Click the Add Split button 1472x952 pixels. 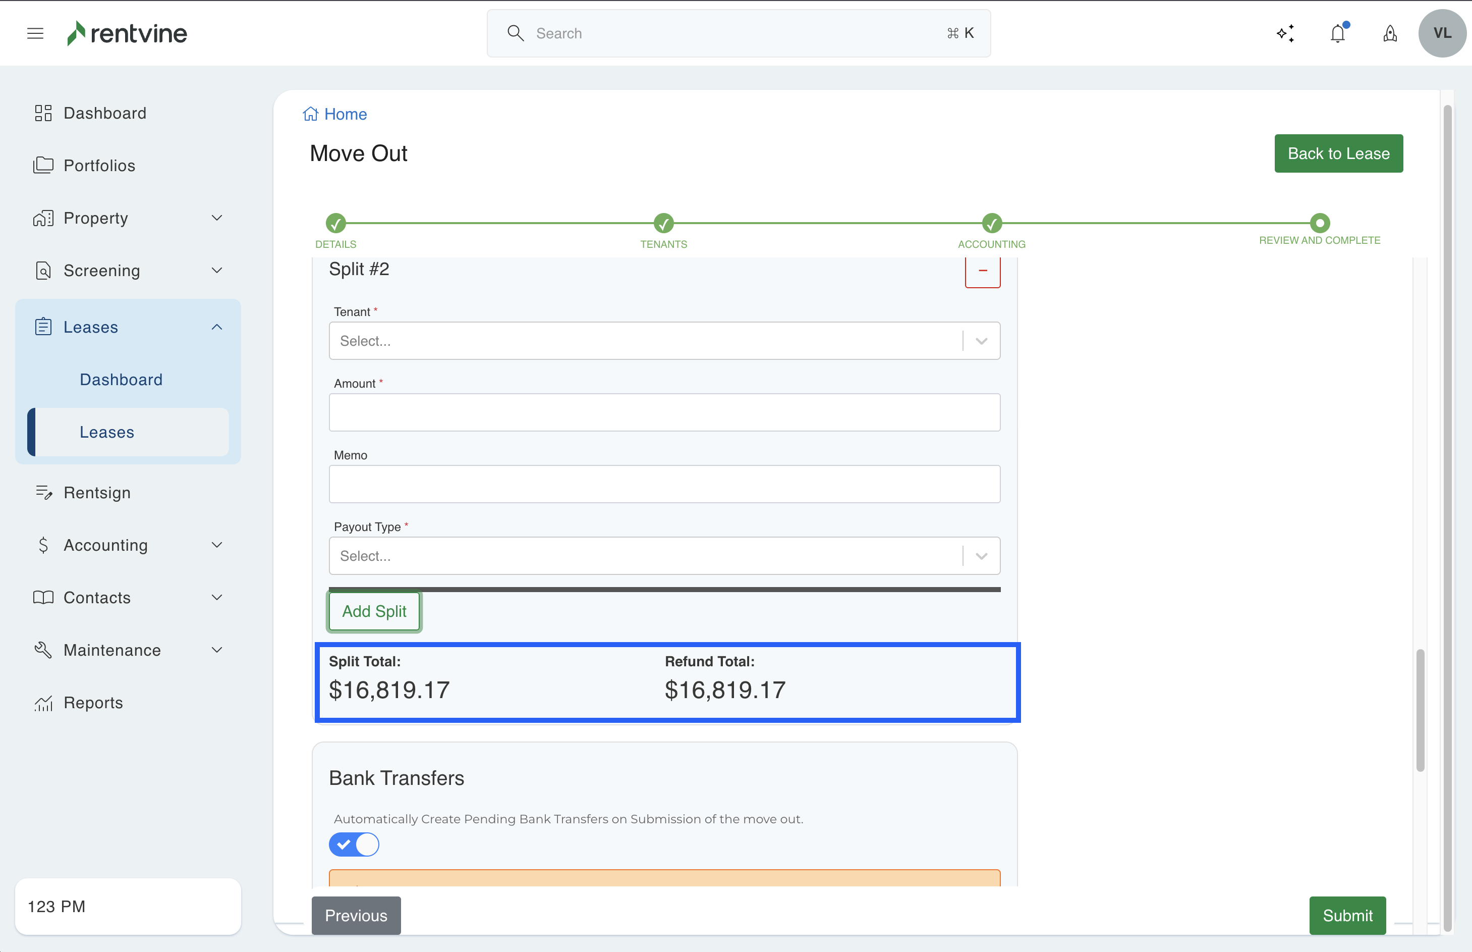(x=374, y=611)
